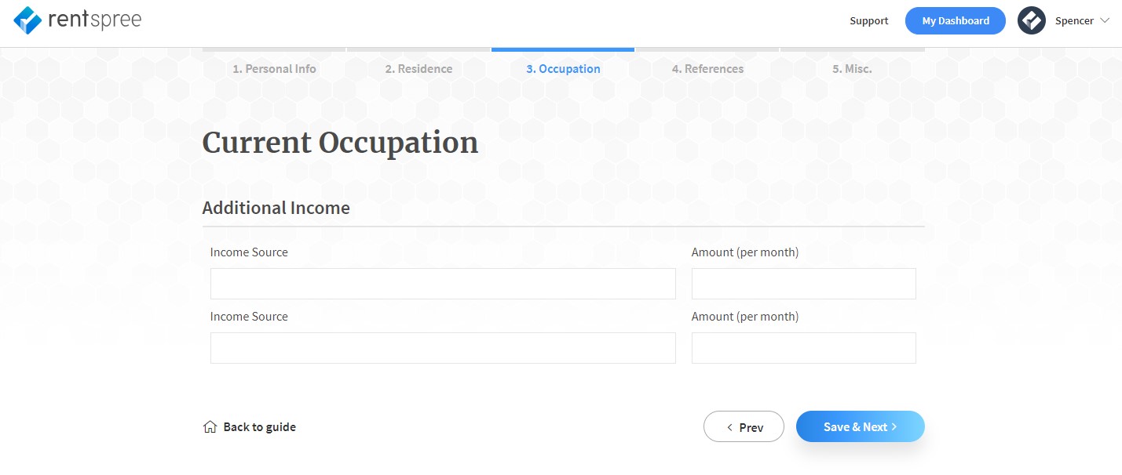Click the Save & Next button
The image size is (1122, 475).
click(861, 426)
